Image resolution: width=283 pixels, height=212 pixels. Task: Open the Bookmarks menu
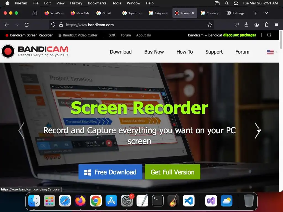pos(97,3)
